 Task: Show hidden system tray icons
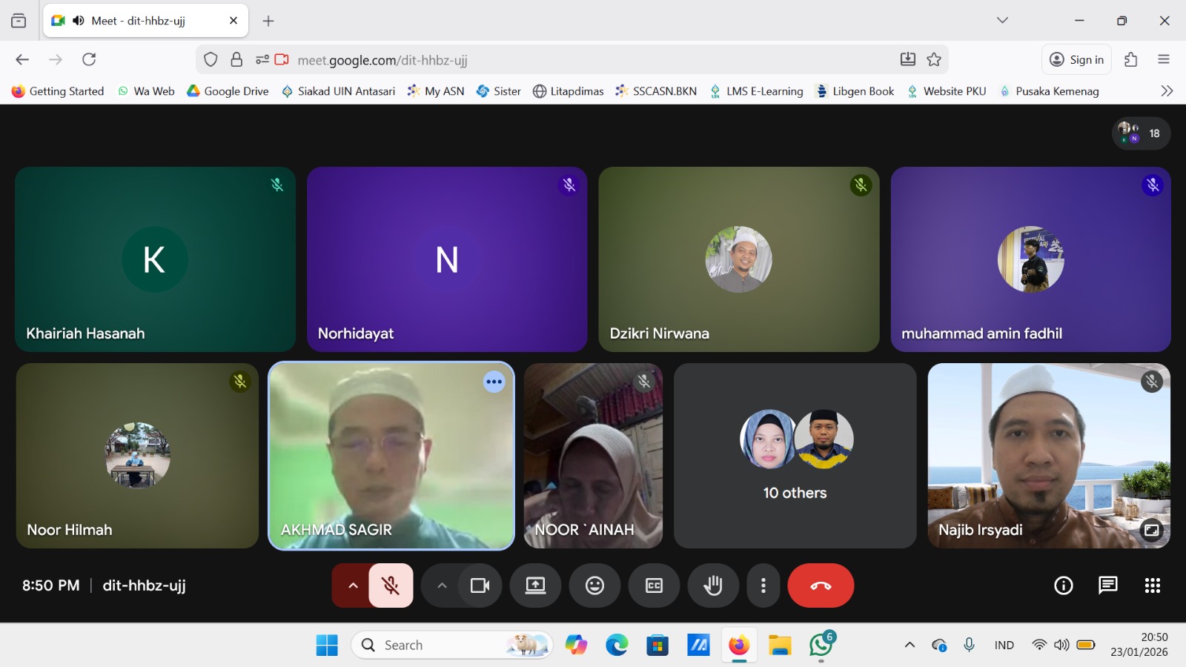tap(910, 645)
